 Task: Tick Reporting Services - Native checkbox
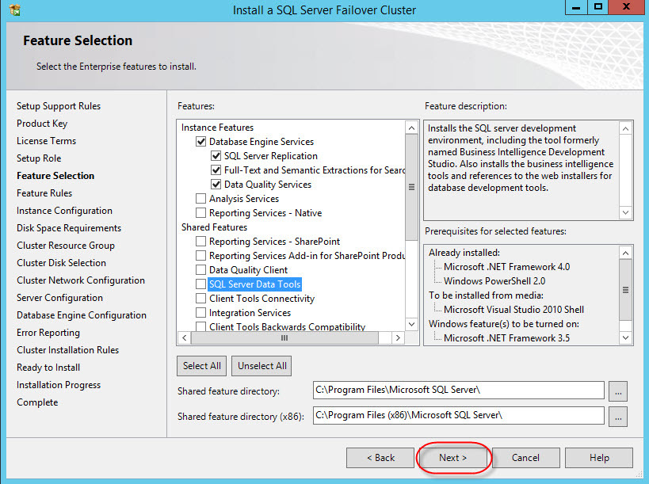pyautogui.click(x=201, y=213)
